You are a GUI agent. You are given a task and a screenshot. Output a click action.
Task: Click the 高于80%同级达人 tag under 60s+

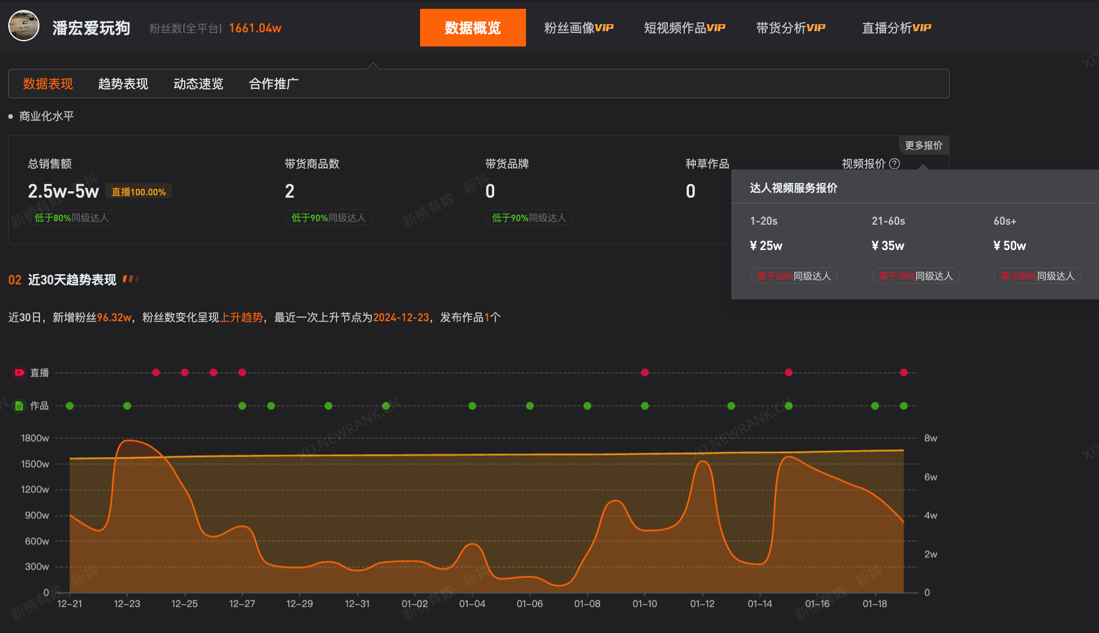coord(1037,276)
